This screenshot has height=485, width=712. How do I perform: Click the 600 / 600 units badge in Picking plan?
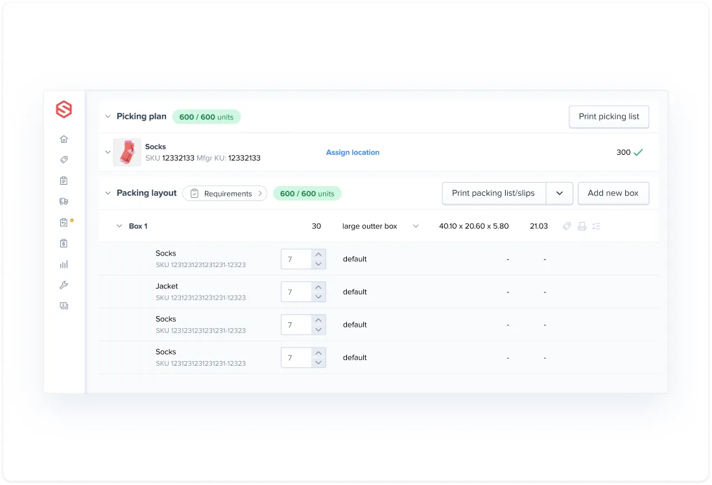206,117
